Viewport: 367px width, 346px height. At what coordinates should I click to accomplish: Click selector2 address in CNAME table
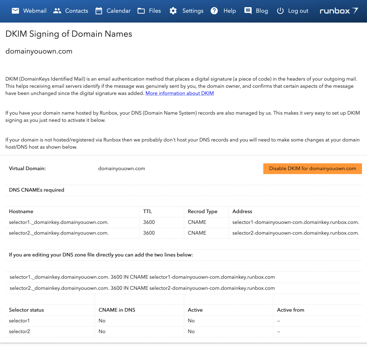click(296, 233)
